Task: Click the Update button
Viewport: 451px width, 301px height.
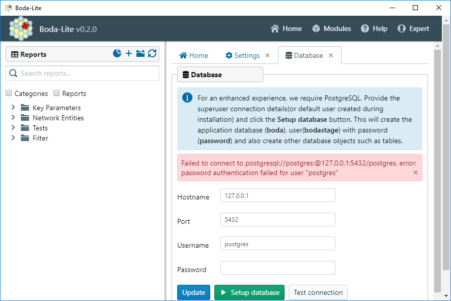Action: pos(193,292)
